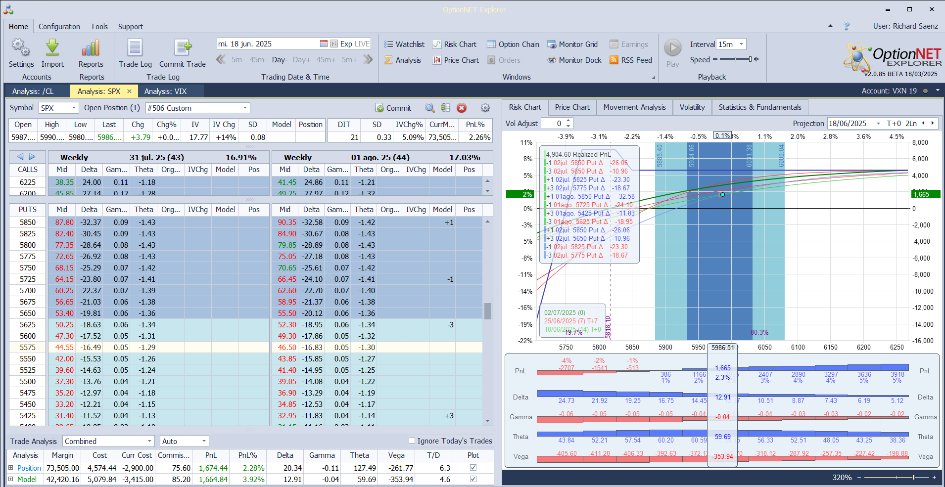Click the Commit Trade ribbon icon
Screen dimensions: 945x487
point(183,48)
